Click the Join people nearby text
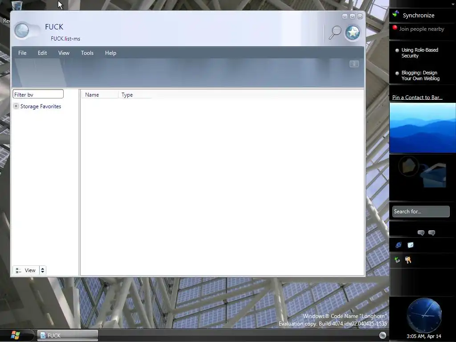 [421, 29]
